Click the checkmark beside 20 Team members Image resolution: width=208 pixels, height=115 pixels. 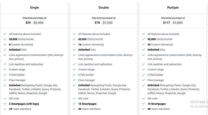[x=74, y=109]
